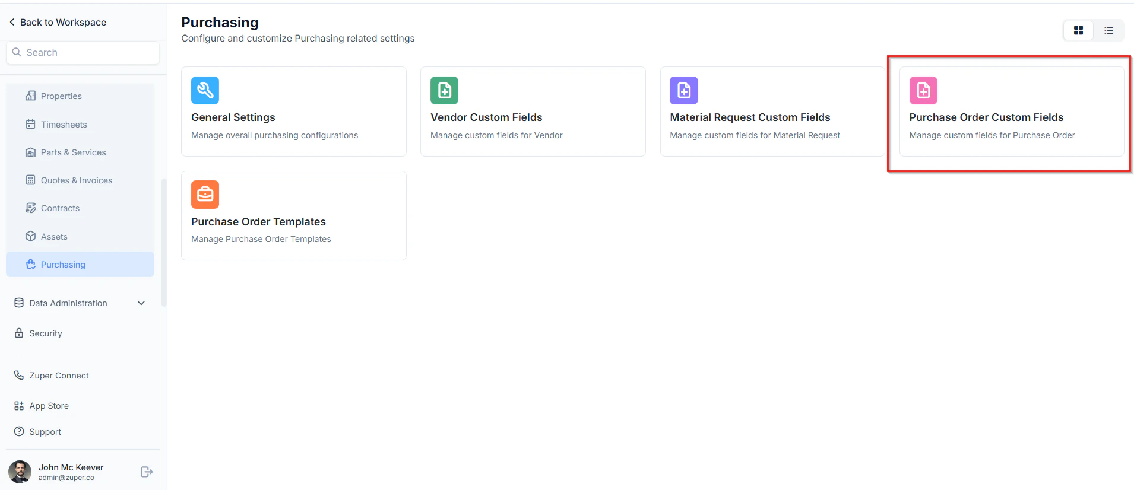The image size is (1134, 490).
Task: Log out using the exit icon
Action: click(x=147, y=472)
